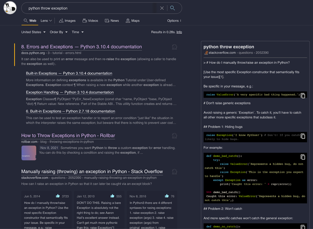
Task: Open Exception Handling Python 3.10.4 documentation link
Action: (69, 92)
